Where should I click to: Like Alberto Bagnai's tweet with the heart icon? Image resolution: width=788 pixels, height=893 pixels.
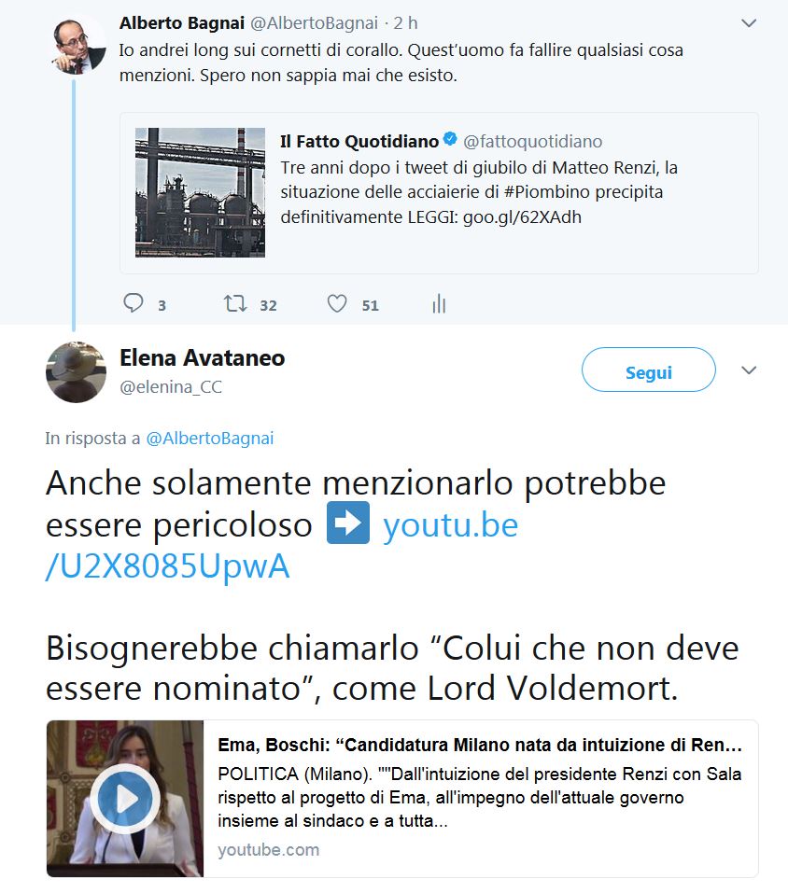click(337, 303)
